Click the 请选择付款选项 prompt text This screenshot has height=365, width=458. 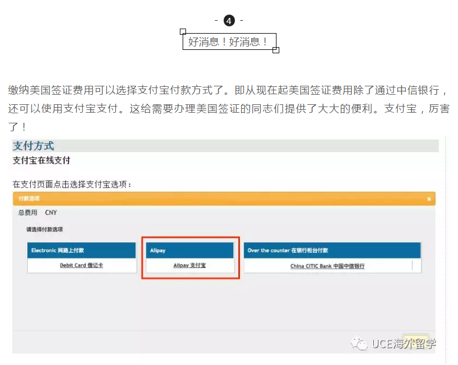(44, 229)
